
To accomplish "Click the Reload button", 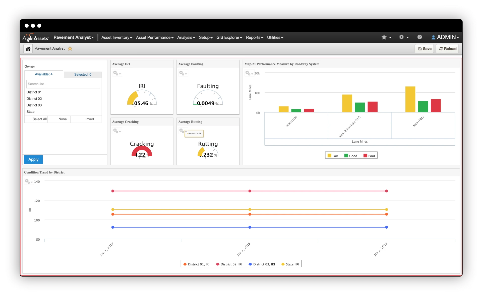I will pos(448,49).
